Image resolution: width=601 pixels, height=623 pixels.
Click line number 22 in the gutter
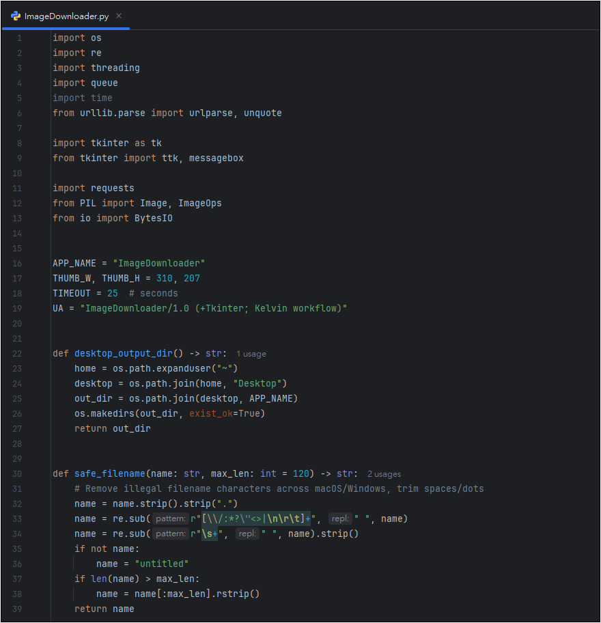point(17,354)
